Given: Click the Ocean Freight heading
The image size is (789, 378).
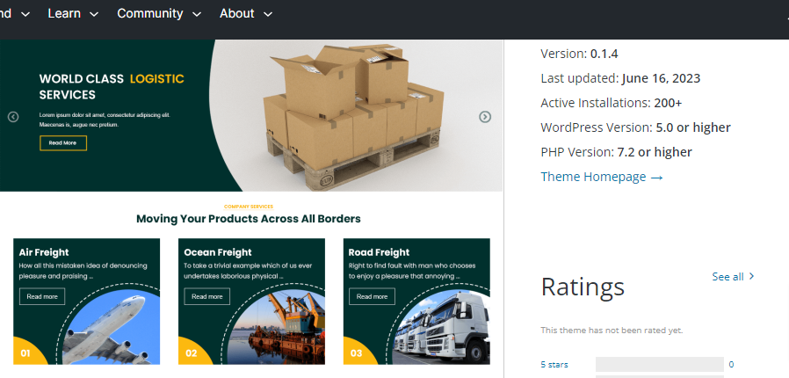Looking at the screenshot, I should point(218,252).
